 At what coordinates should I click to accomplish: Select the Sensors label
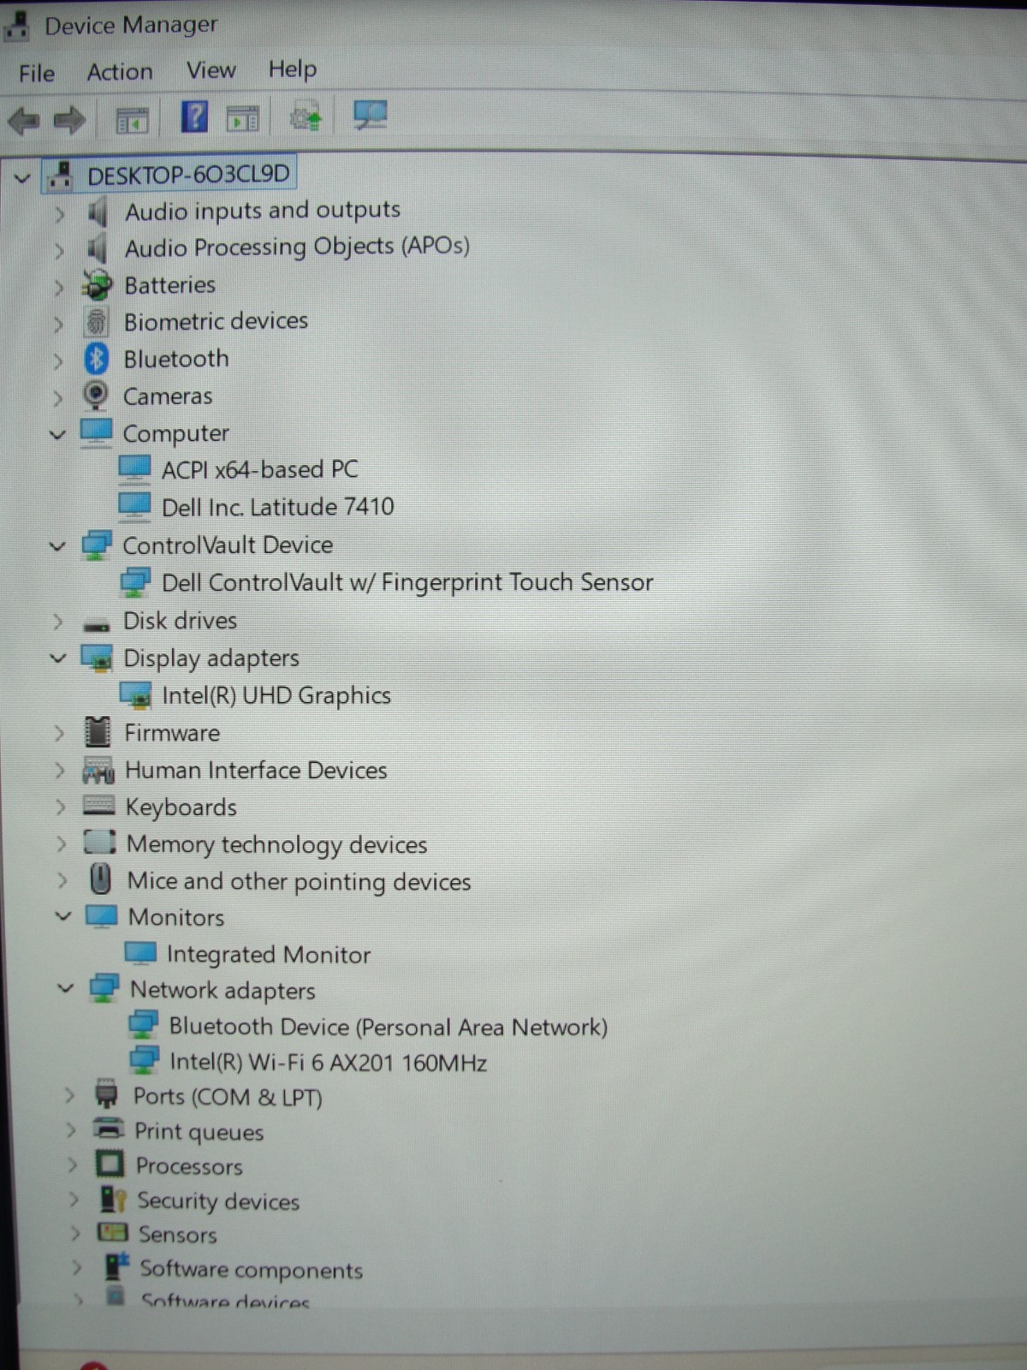point(178,1235)
